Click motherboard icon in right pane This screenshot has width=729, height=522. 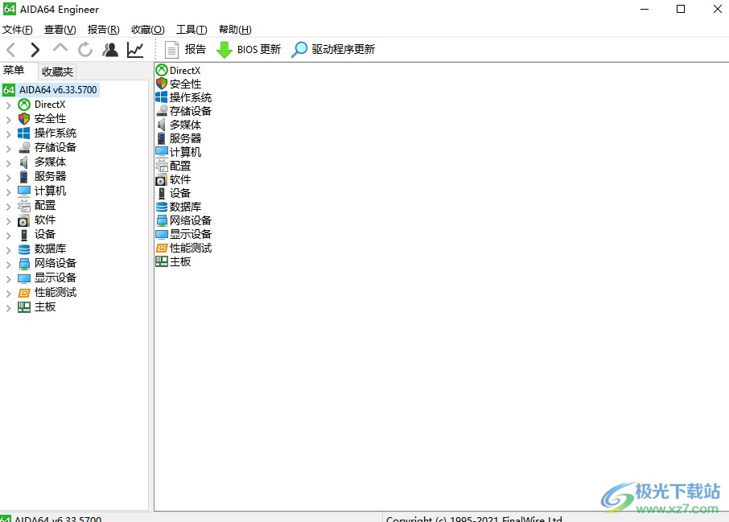(162, 261)
